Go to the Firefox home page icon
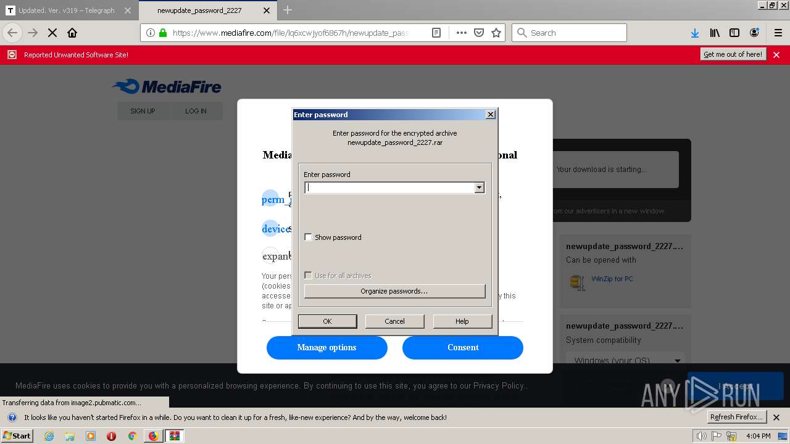This screenshot has height=444, width=790. (x=72, y=33)
